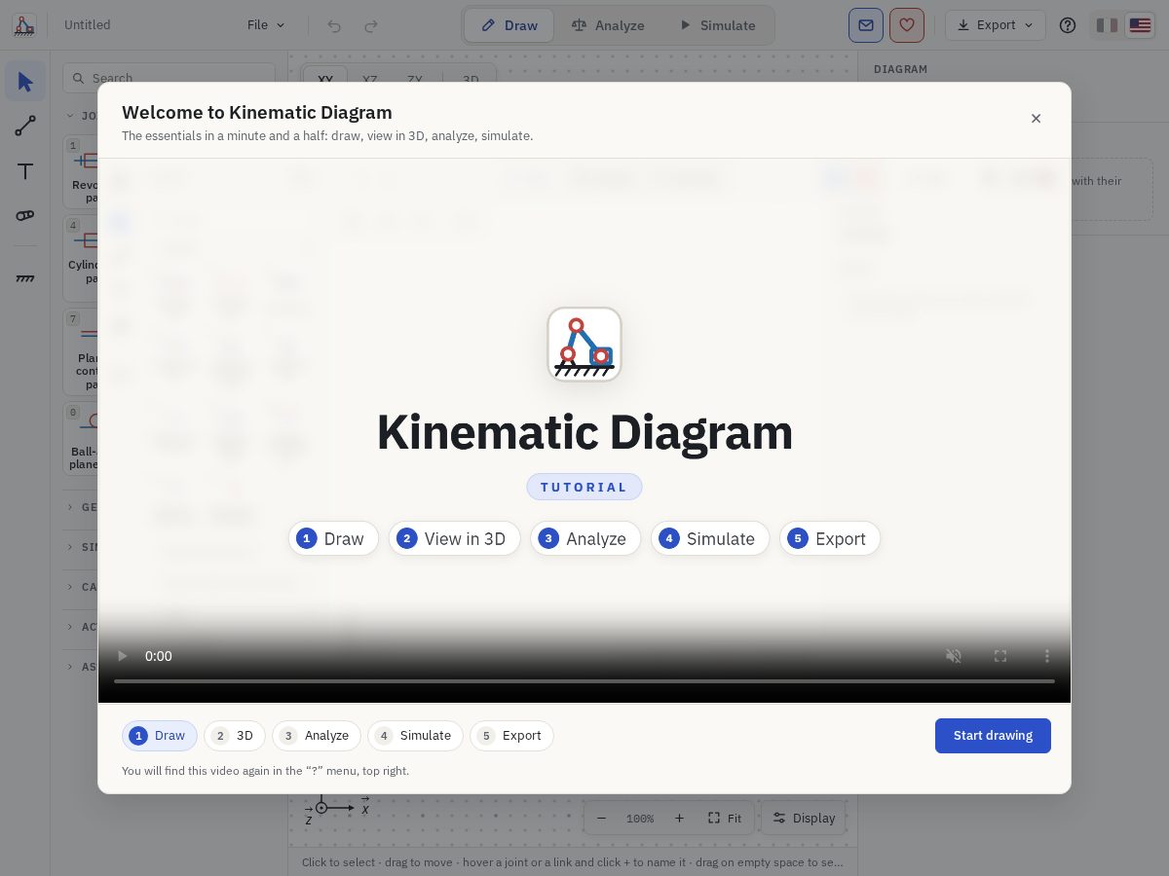
Task: Click the Fit view button
Action: (725, 819)
